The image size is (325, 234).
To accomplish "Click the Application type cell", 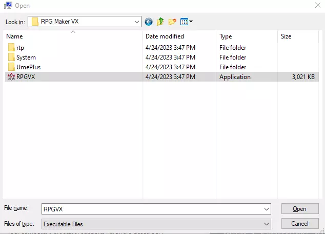I will click(x=235, y=77).
